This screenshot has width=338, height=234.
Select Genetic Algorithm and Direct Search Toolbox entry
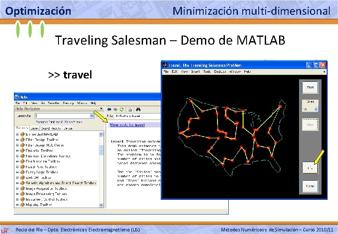pos(61,183)
